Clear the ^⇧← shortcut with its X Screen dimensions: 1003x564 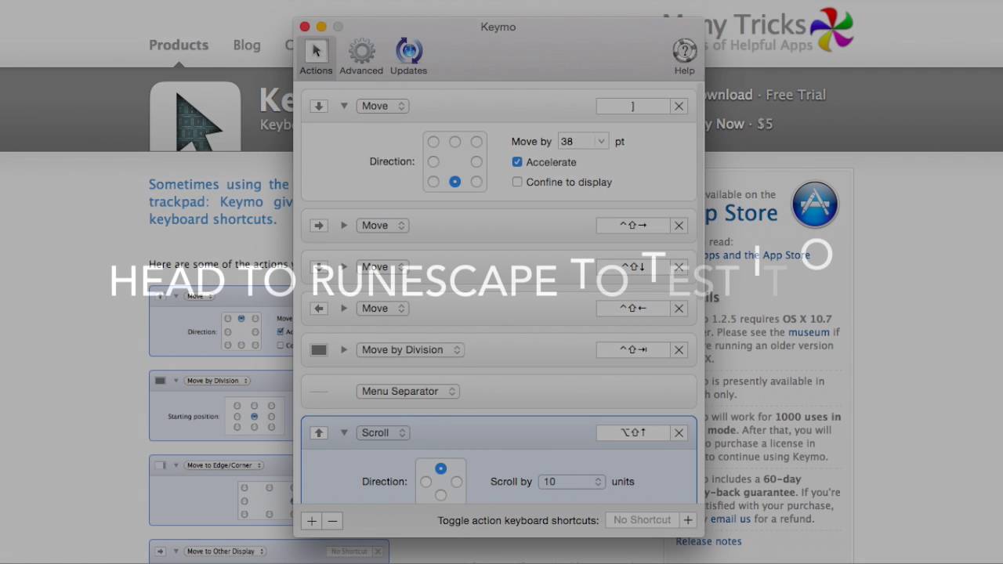tap(679, 309)
